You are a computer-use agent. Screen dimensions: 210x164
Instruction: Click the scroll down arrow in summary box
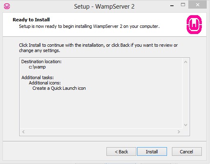(185, 125)
